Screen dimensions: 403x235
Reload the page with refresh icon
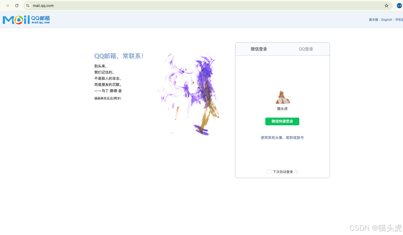17,6
